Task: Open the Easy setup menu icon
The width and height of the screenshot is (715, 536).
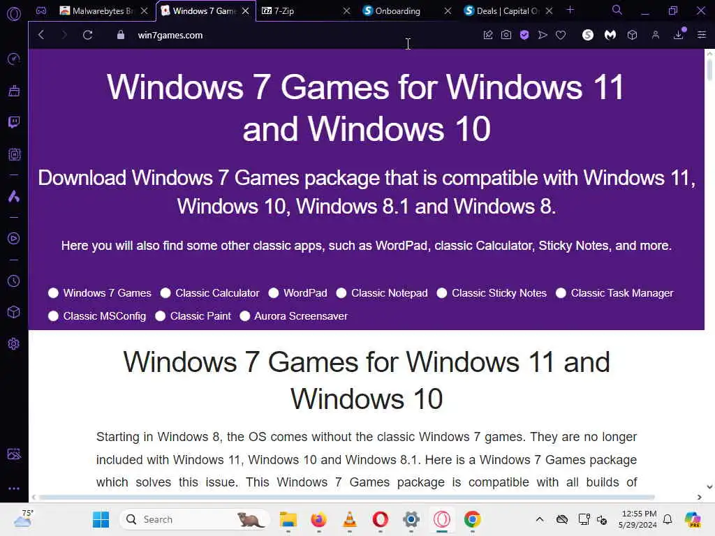Action: point(702,35)
